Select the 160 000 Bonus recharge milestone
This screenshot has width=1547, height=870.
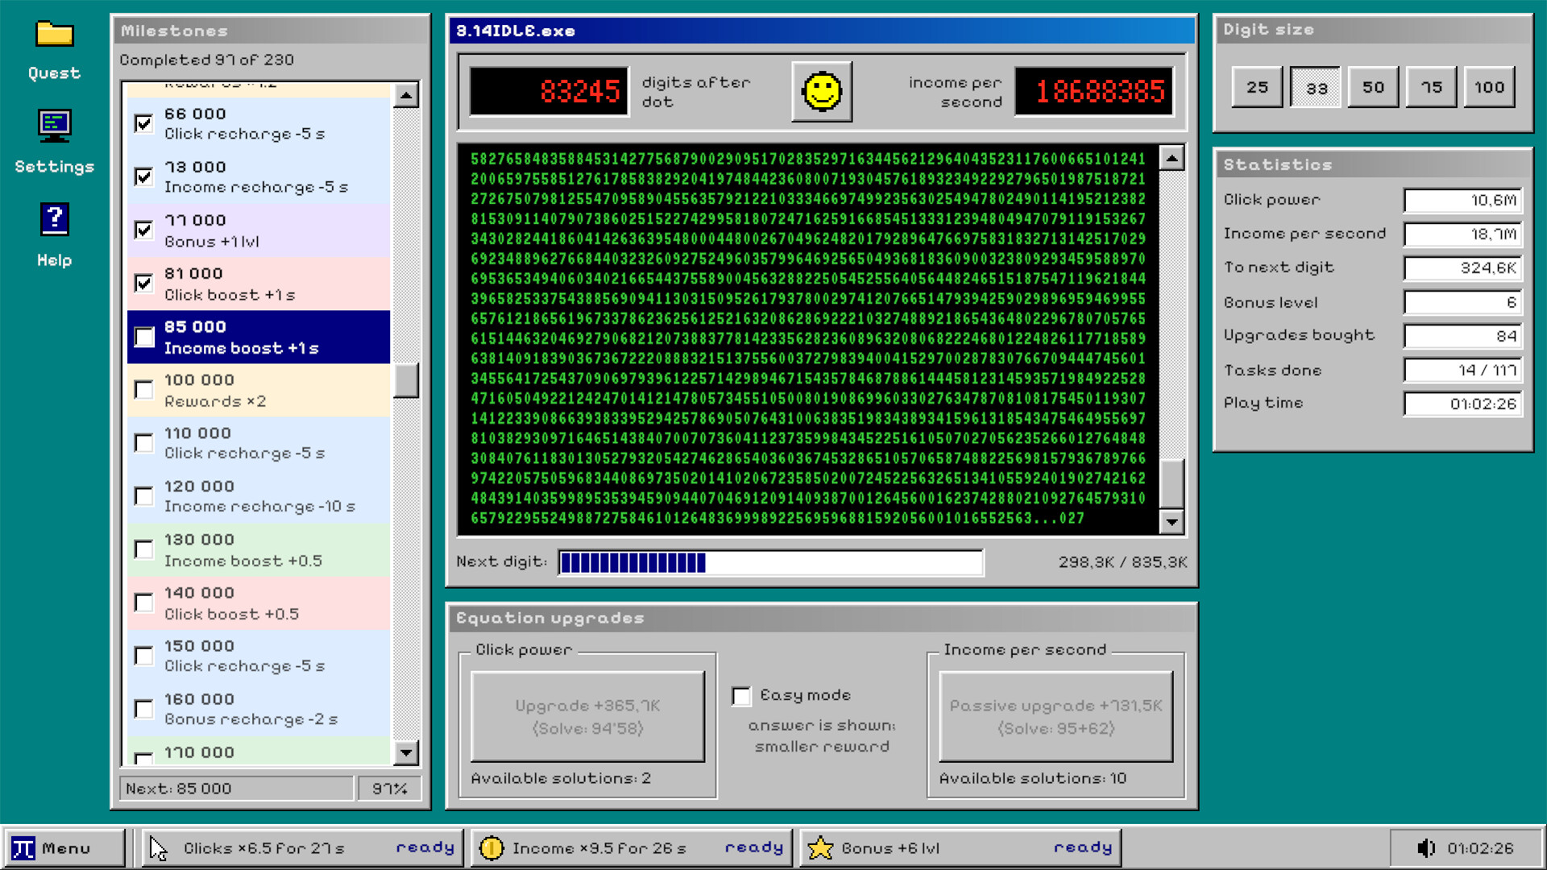coord(259,709)
